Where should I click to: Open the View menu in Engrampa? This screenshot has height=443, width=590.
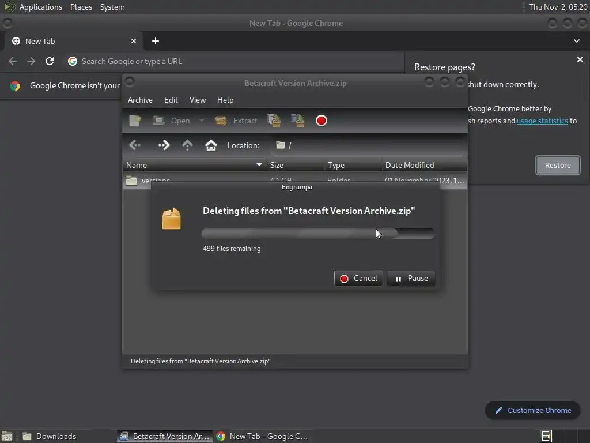pos(198,100)
